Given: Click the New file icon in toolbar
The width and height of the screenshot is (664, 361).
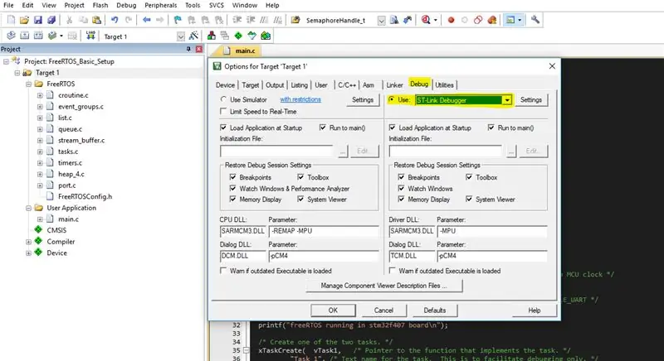Looking at the screenshot, I should (x=11, y=20).
